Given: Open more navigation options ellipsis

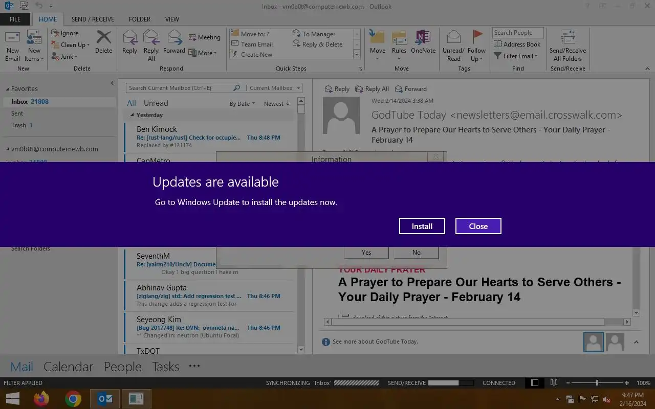Looking at the screenshot, I should point(194,366).
